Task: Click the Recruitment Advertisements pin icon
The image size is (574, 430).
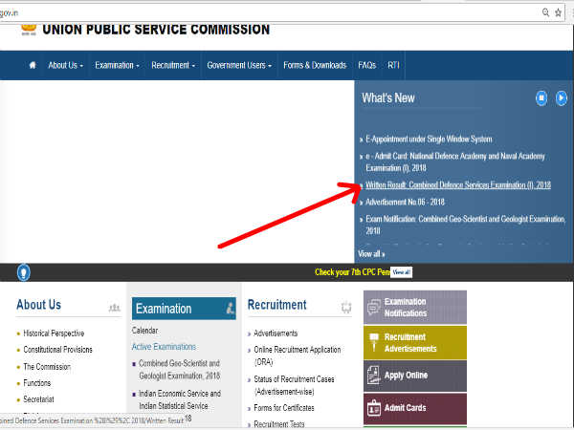Action: 374,342
